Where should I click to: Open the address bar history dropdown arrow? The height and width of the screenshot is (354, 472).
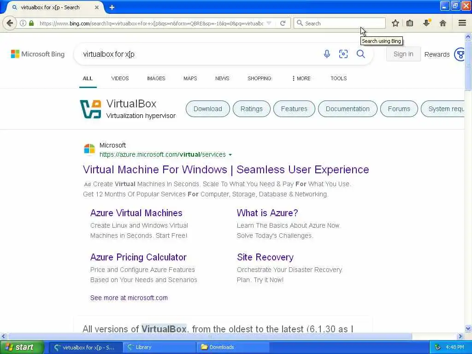tap(269, 23)
